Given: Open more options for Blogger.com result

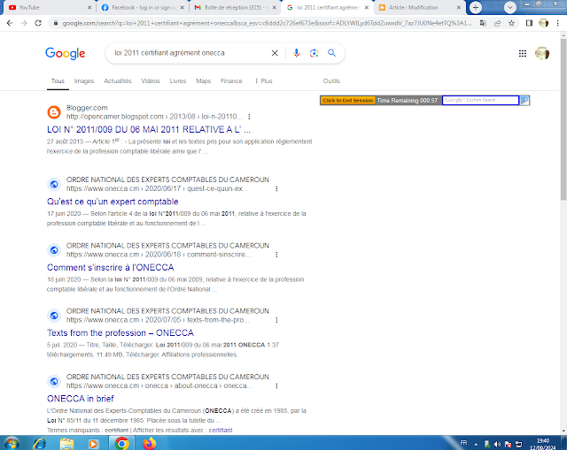Looking at the screenshot, I should coord(249,117).
